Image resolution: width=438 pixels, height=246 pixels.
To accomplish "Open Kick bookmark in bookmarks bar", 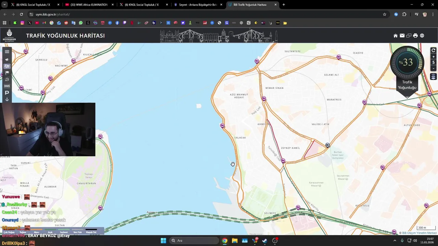I will click(x=15, y=23).
